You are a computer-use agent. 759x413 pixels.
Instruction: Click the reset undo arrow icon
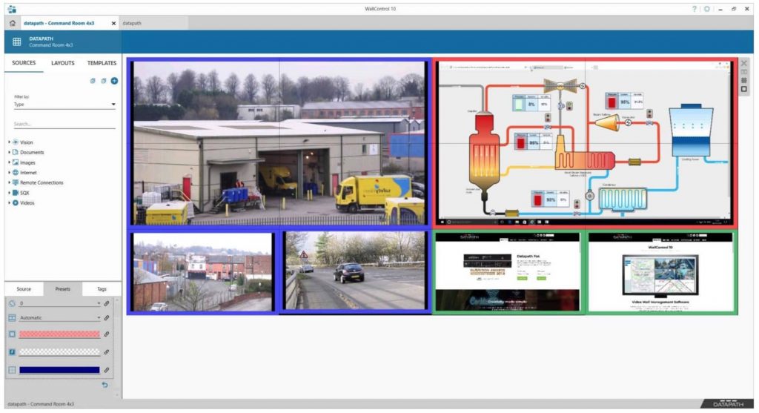coord(105,385)
